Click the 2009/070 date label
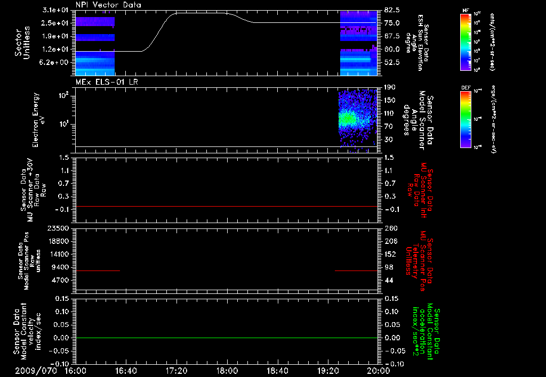Screen dimensions: 546x377 pos(36,371)
